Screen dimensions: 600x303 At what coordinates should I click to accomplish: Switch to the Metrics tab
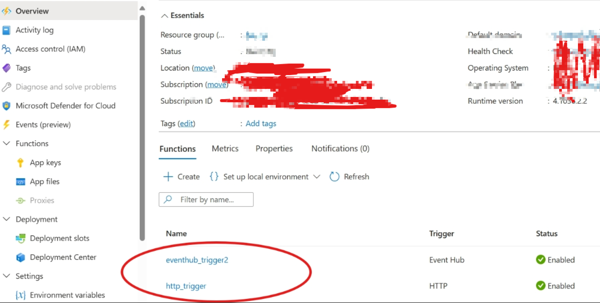pyautogui.click(x=225, y=148)
